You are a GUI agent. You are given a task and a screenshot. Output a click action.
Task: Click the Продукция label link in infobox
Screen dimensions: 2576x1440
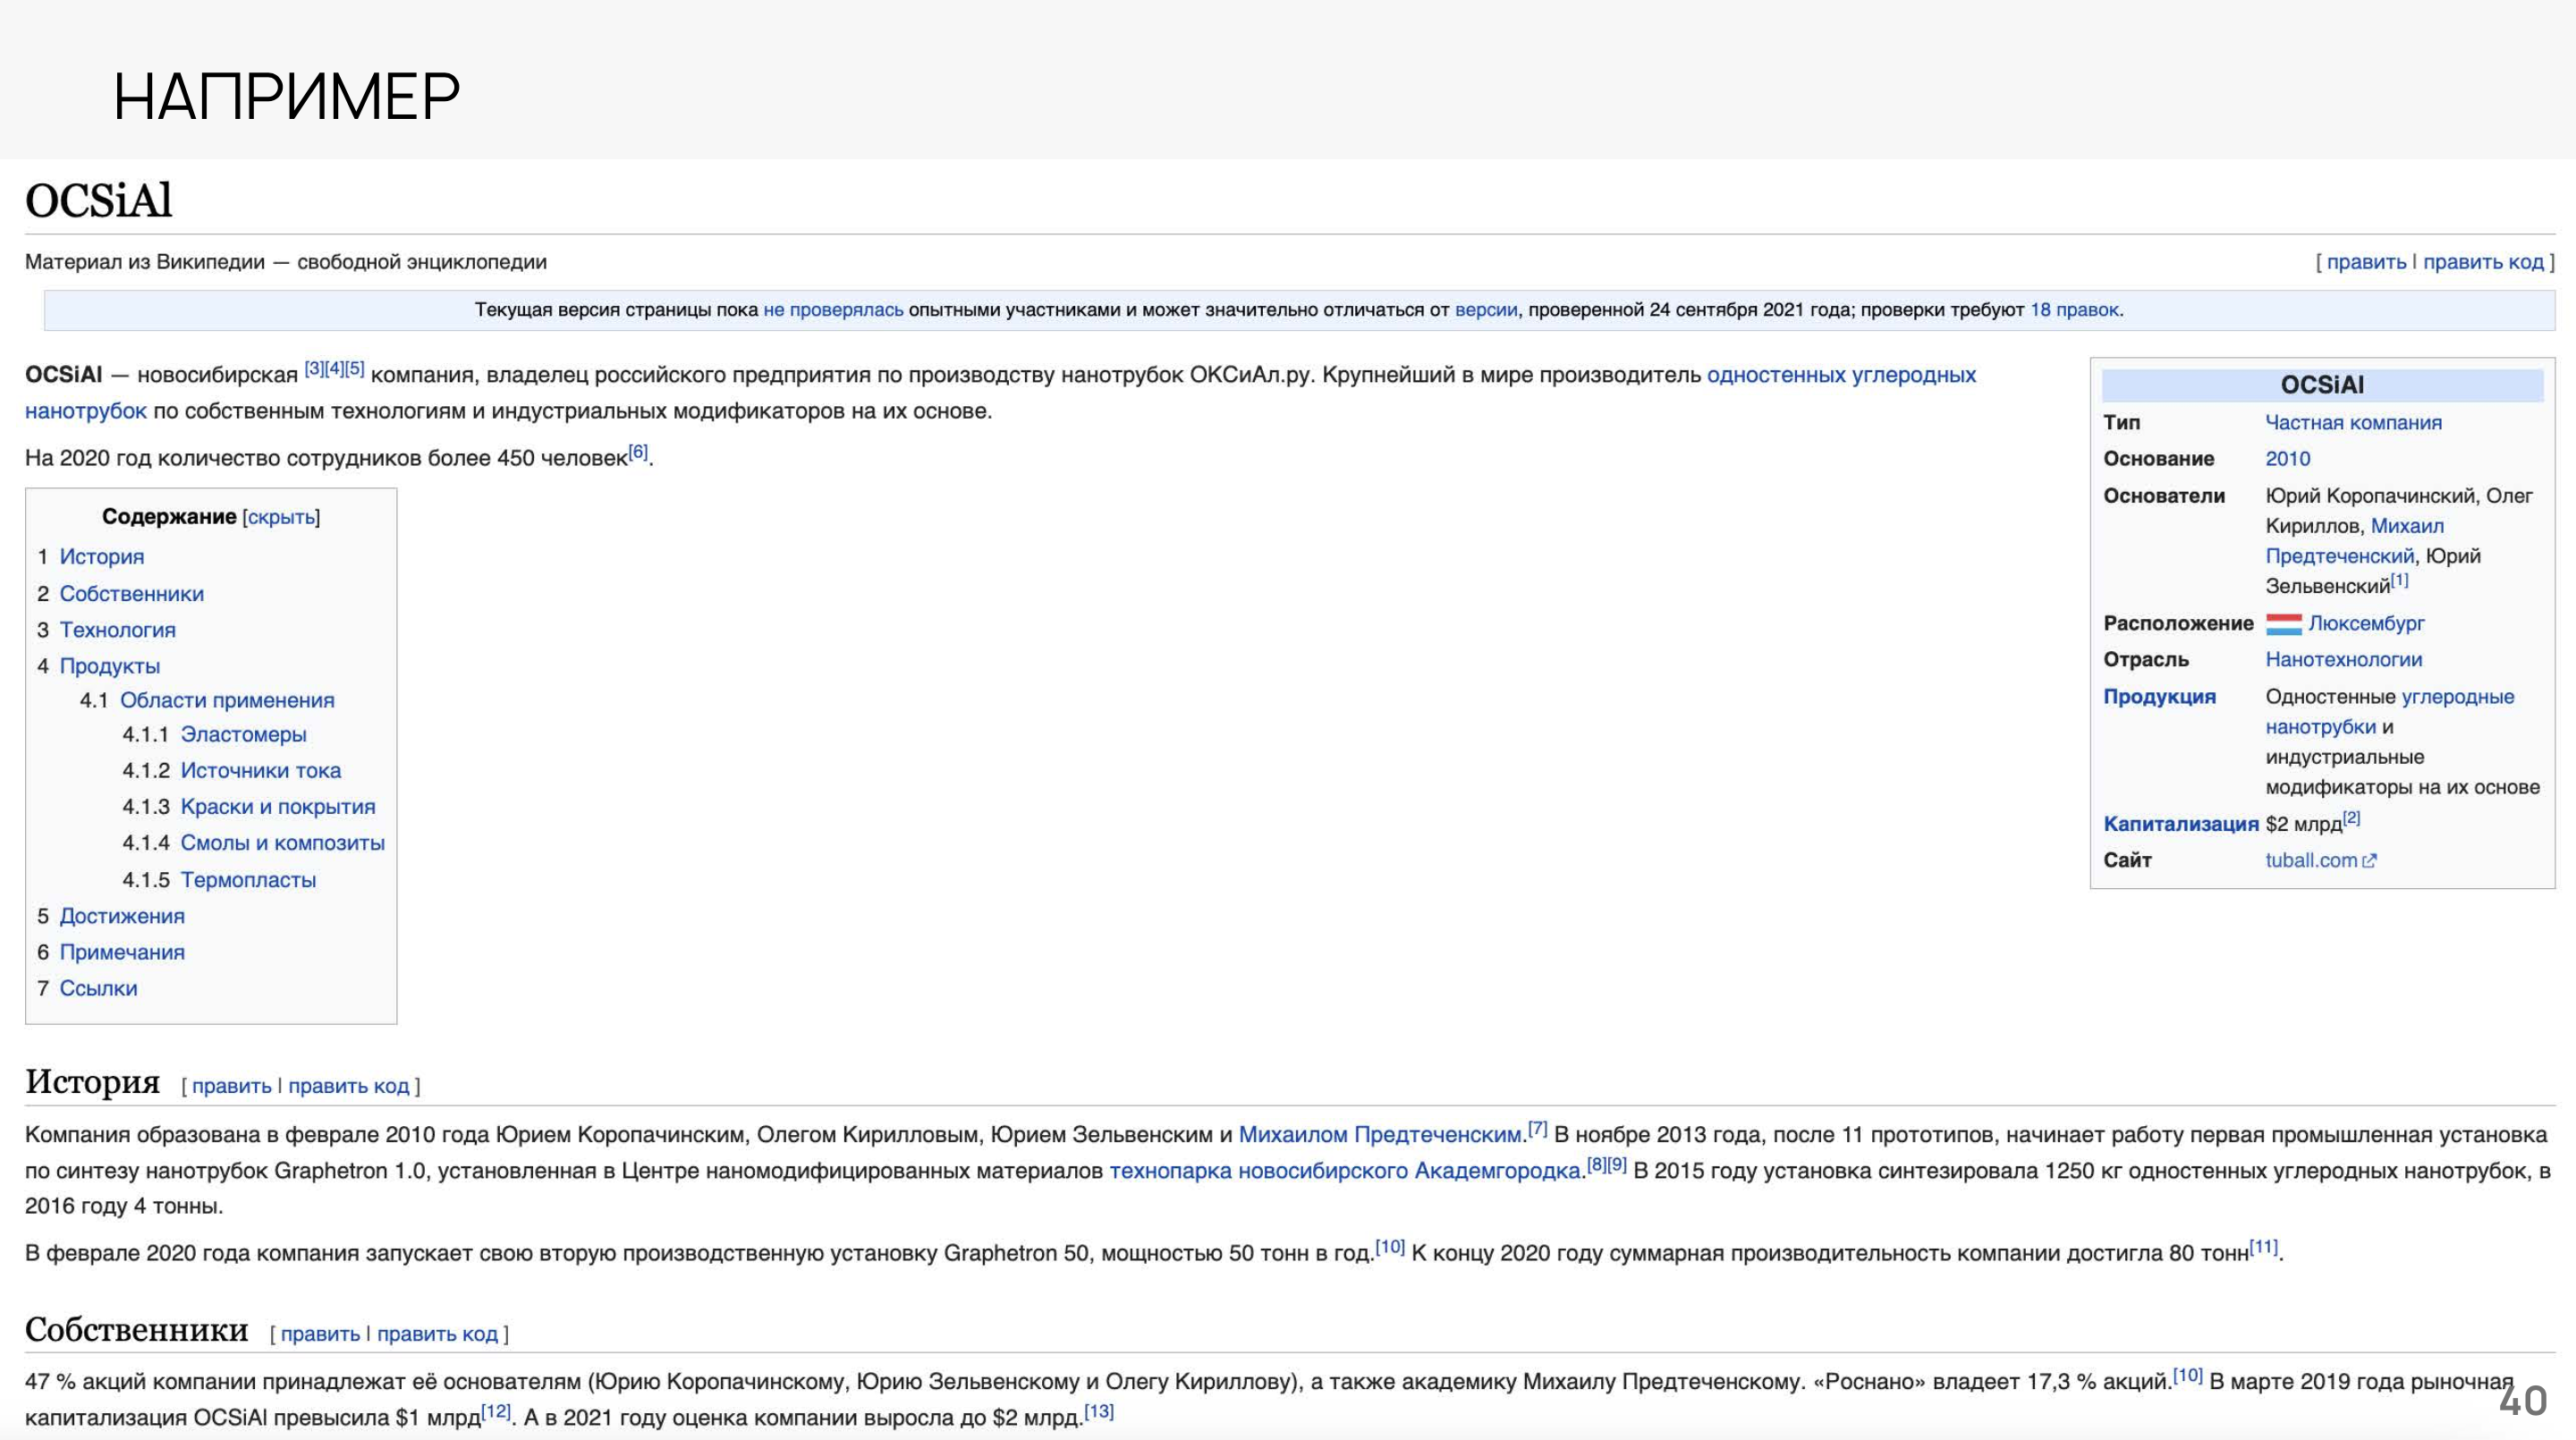point(2159,697)
